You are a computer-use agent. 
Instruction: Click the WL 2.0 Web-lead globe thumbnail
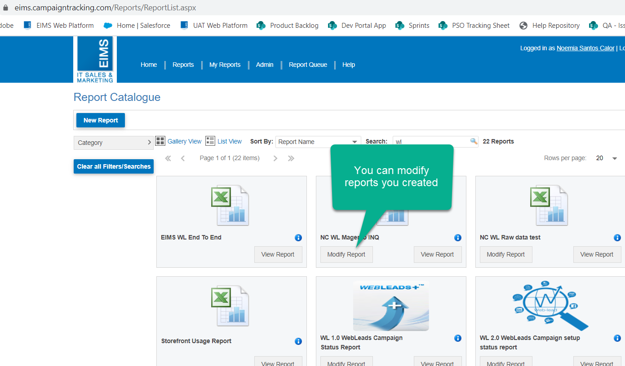coord(550,305)
